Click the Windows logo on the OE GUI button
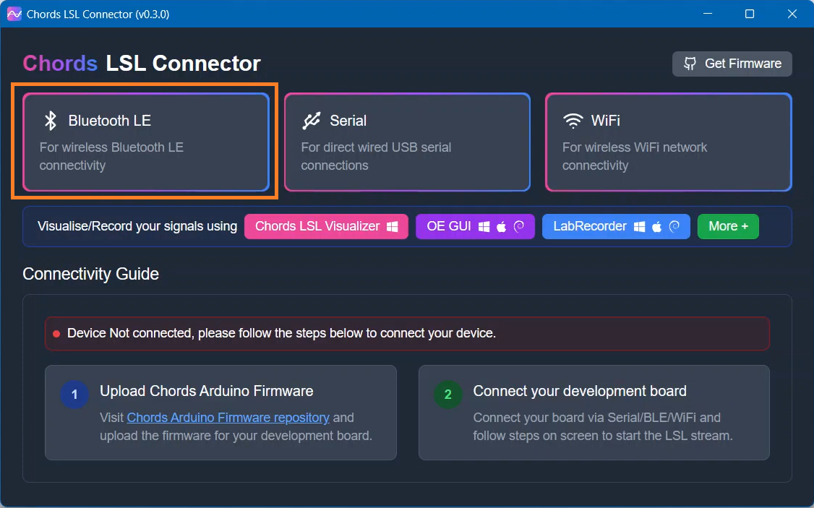 pyautogui.click(x=484, y=227)
